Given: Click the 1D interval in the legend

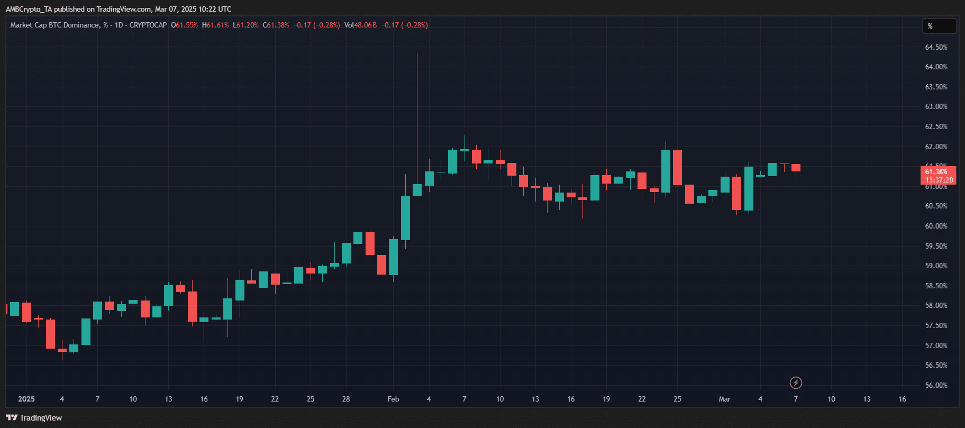Looking at the screenshot, I should pyautogui.click(x=119, y=25).
